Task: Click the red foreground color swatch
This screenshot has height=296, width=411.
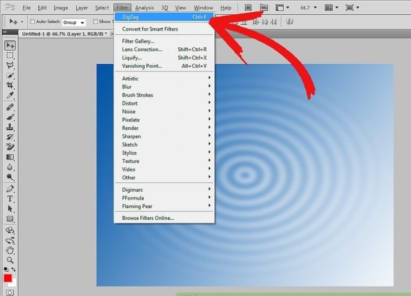Action: point(8,278)
